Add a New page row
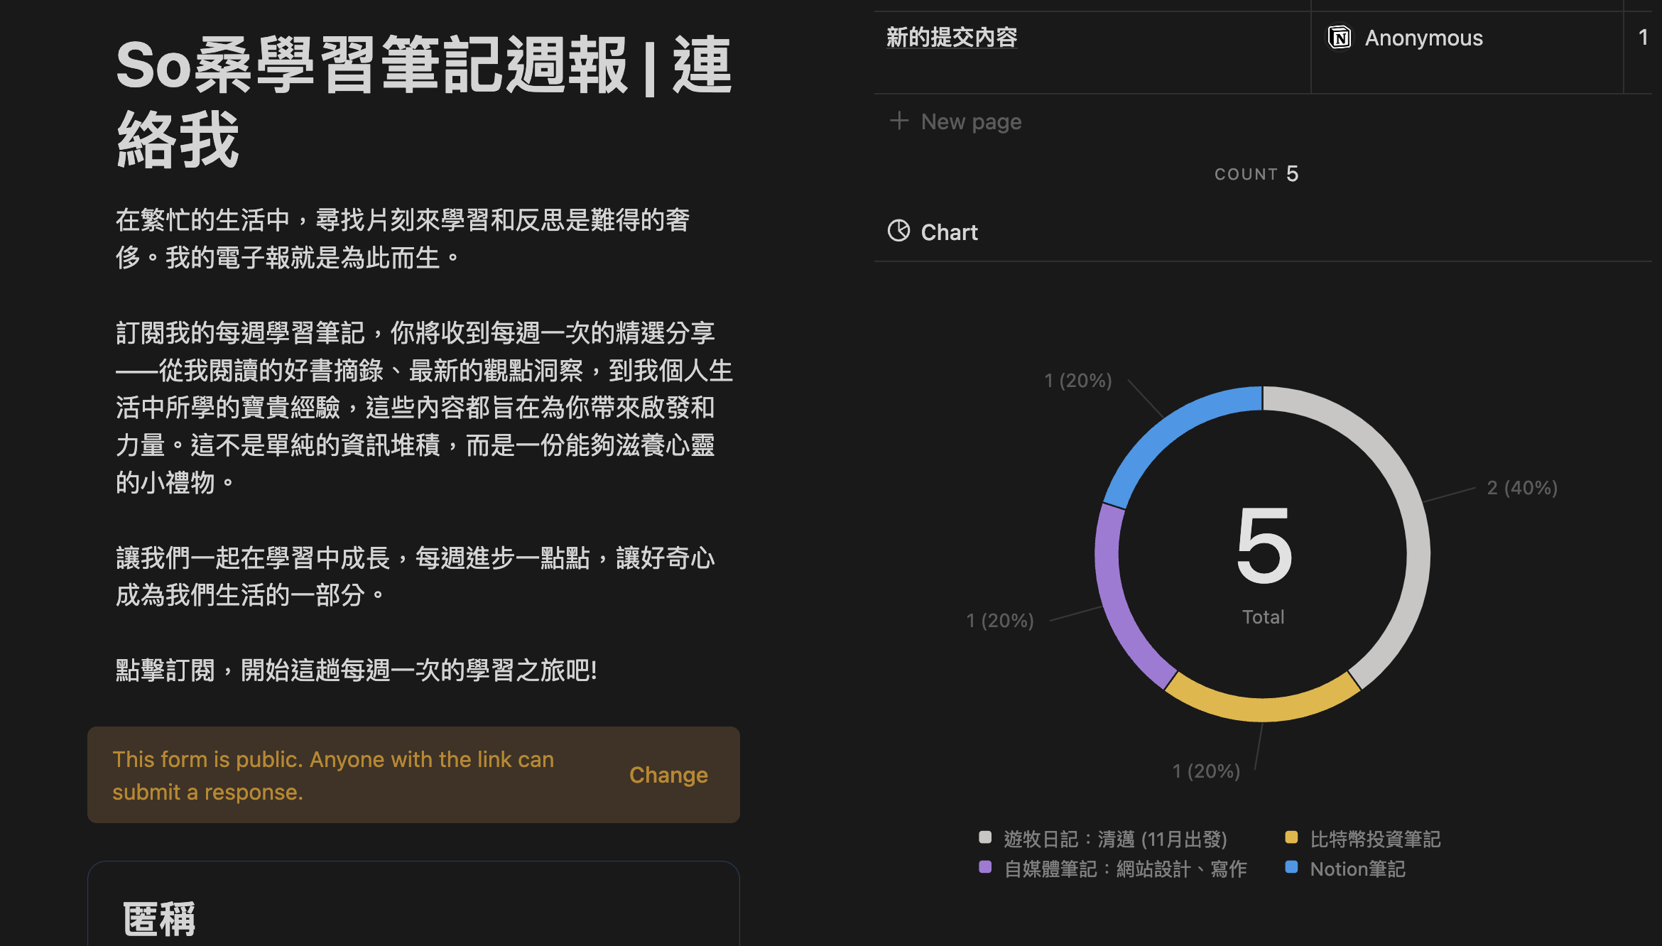The width and height of the screenshot is (1662, 946). pyautogui.click(x=970, y=121)
